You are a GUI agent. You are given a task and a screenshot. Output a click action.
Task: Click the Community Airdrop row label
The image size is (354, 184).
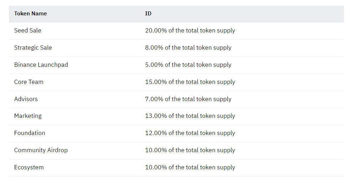tap(41, 150)
